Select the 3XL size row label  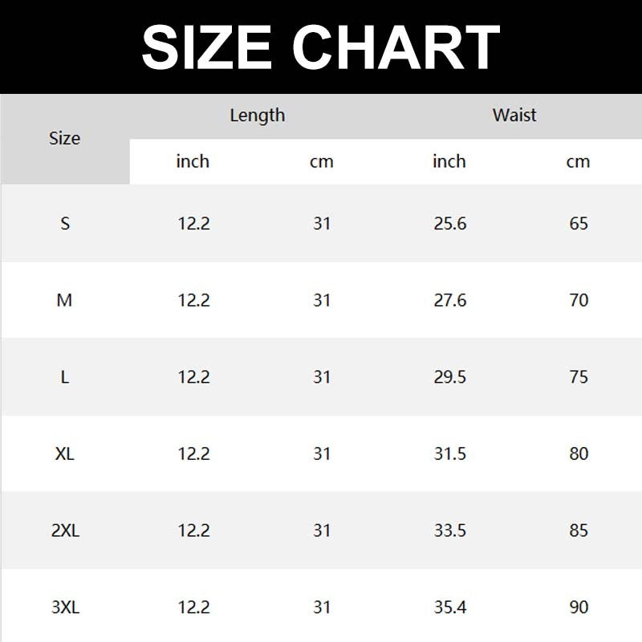coord(65,607)
